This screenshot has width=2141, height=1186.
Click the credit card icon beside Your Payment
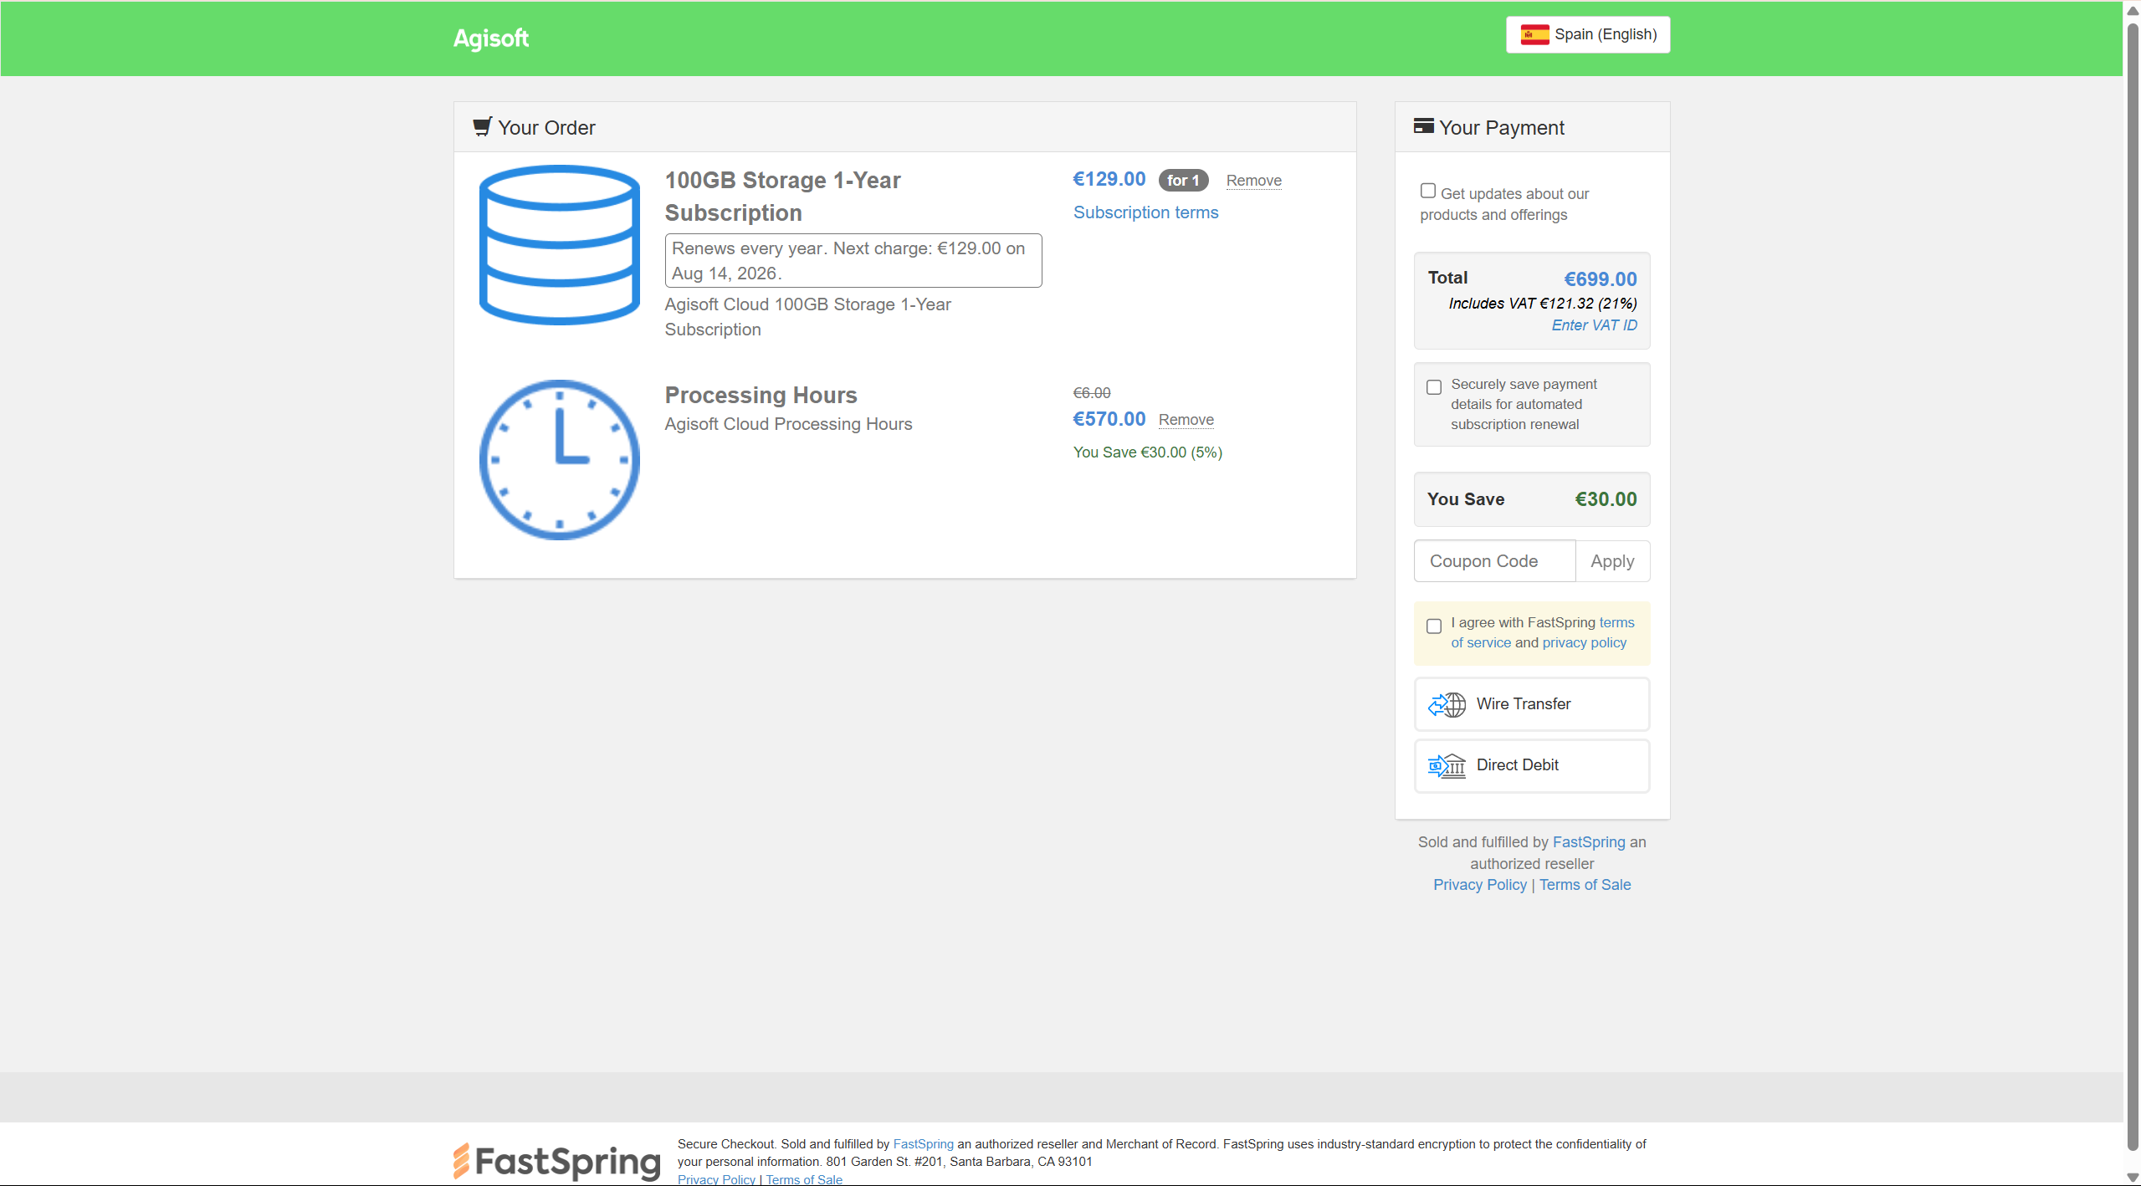click(x=1423, y=126)
